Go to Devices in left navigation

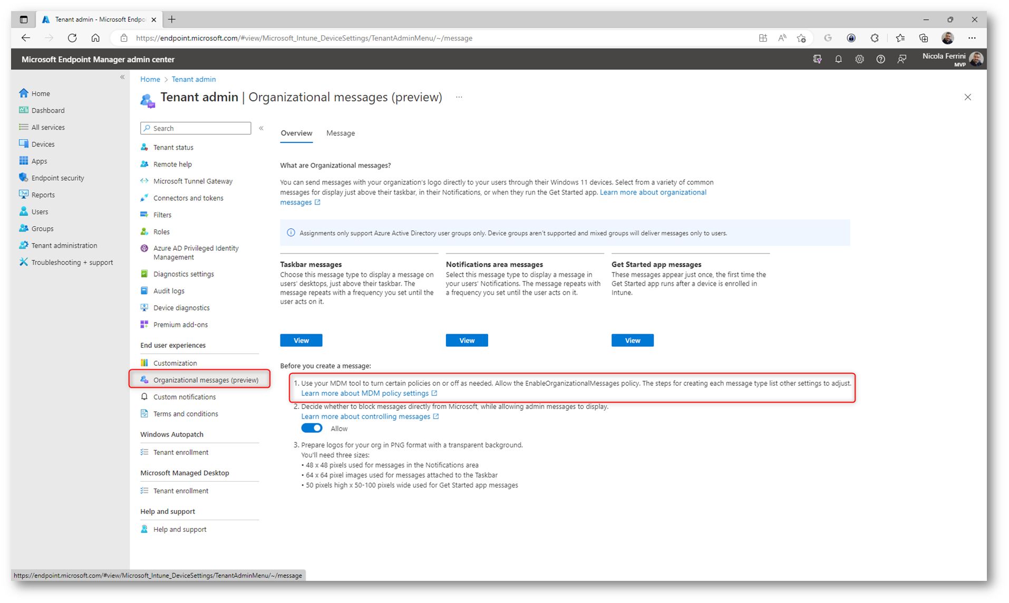click(x=37, y=144)
